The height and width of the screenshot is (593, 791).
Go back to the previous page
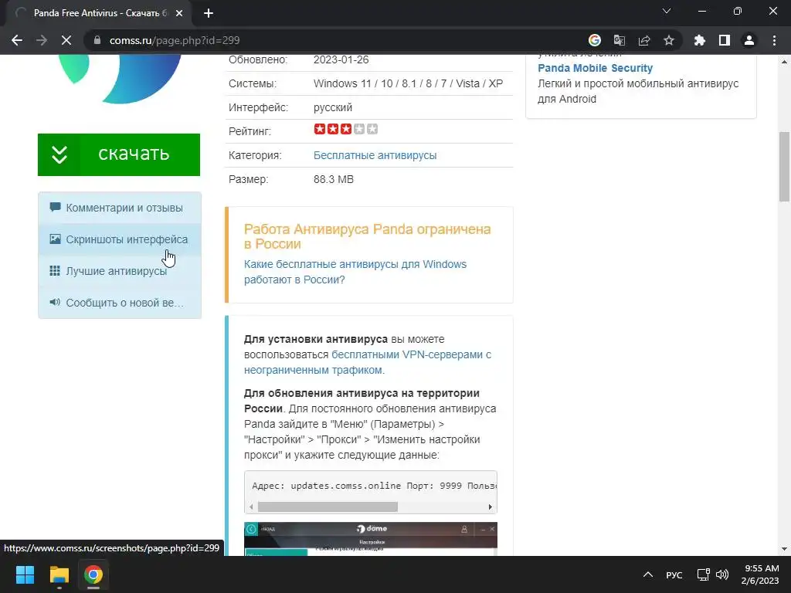(17, 40)
